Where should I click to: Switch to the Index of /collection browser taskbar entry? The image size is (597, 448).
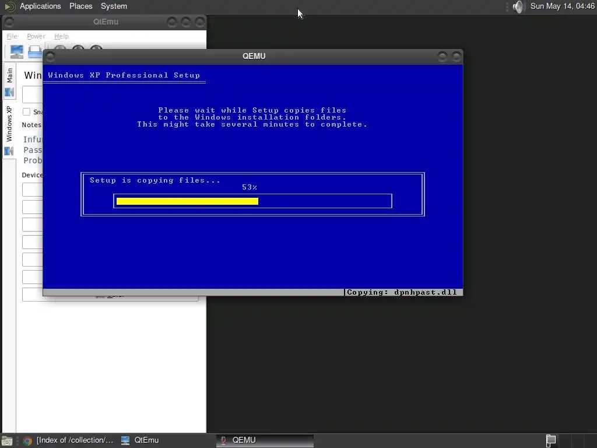(69, 440)
